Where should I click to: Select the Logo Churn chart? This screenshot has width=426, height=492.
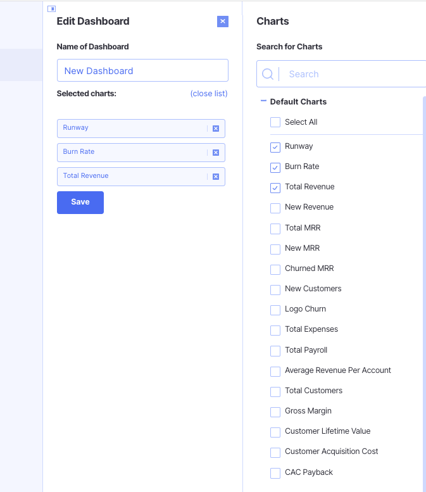click(275, 310)
